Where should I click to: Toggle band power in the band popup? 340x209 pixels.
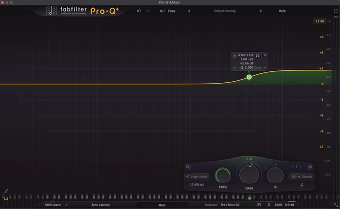coord(234,56)
